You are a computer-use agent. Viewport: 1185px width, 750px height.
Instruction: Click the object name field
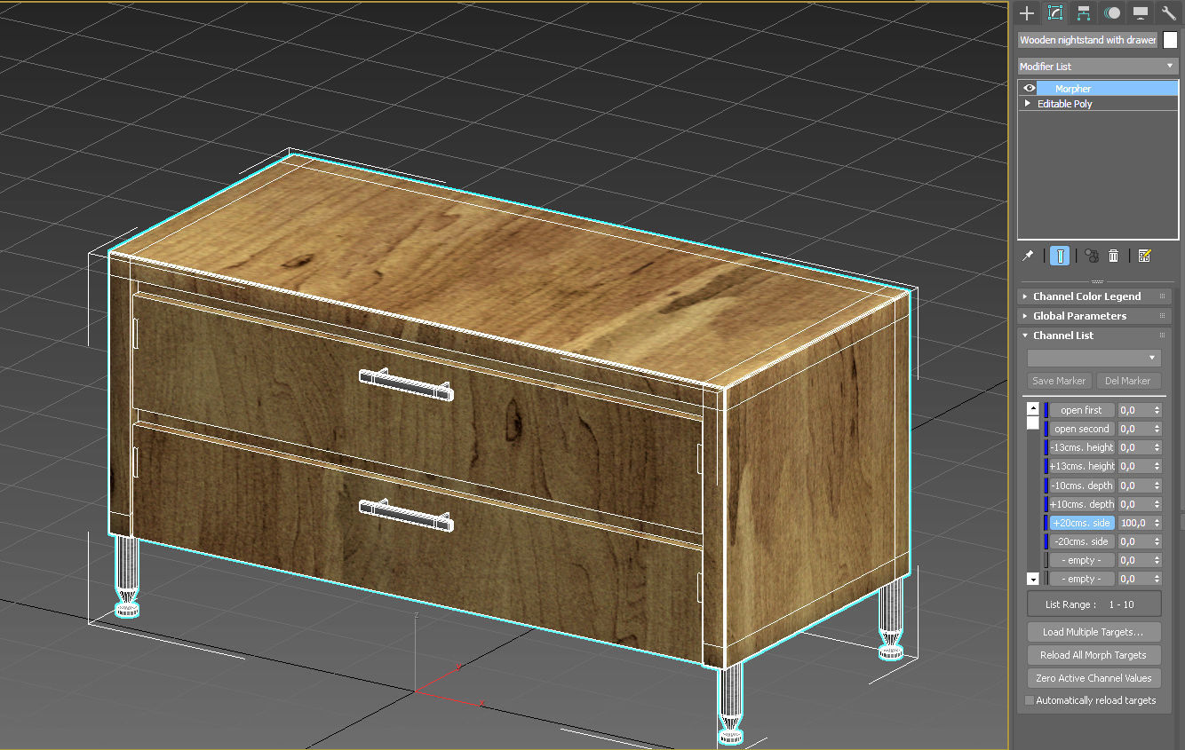[1088, 40]
